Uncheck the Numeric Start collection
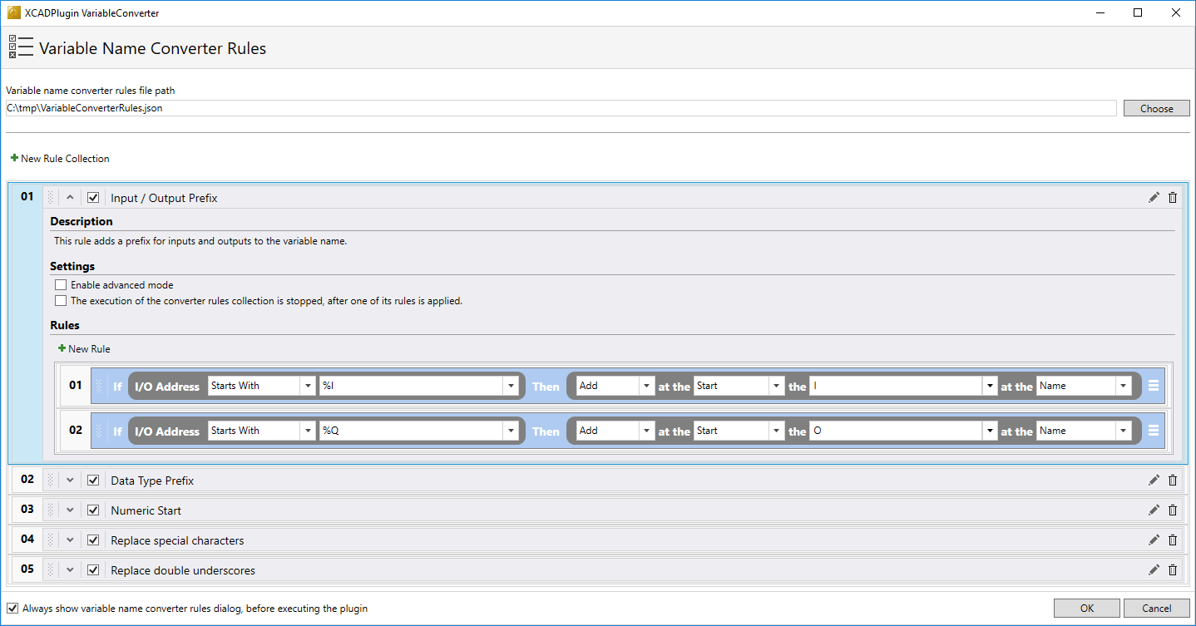Image resolution: width=1196 pixels, height=626 pixels. point(93,510)
